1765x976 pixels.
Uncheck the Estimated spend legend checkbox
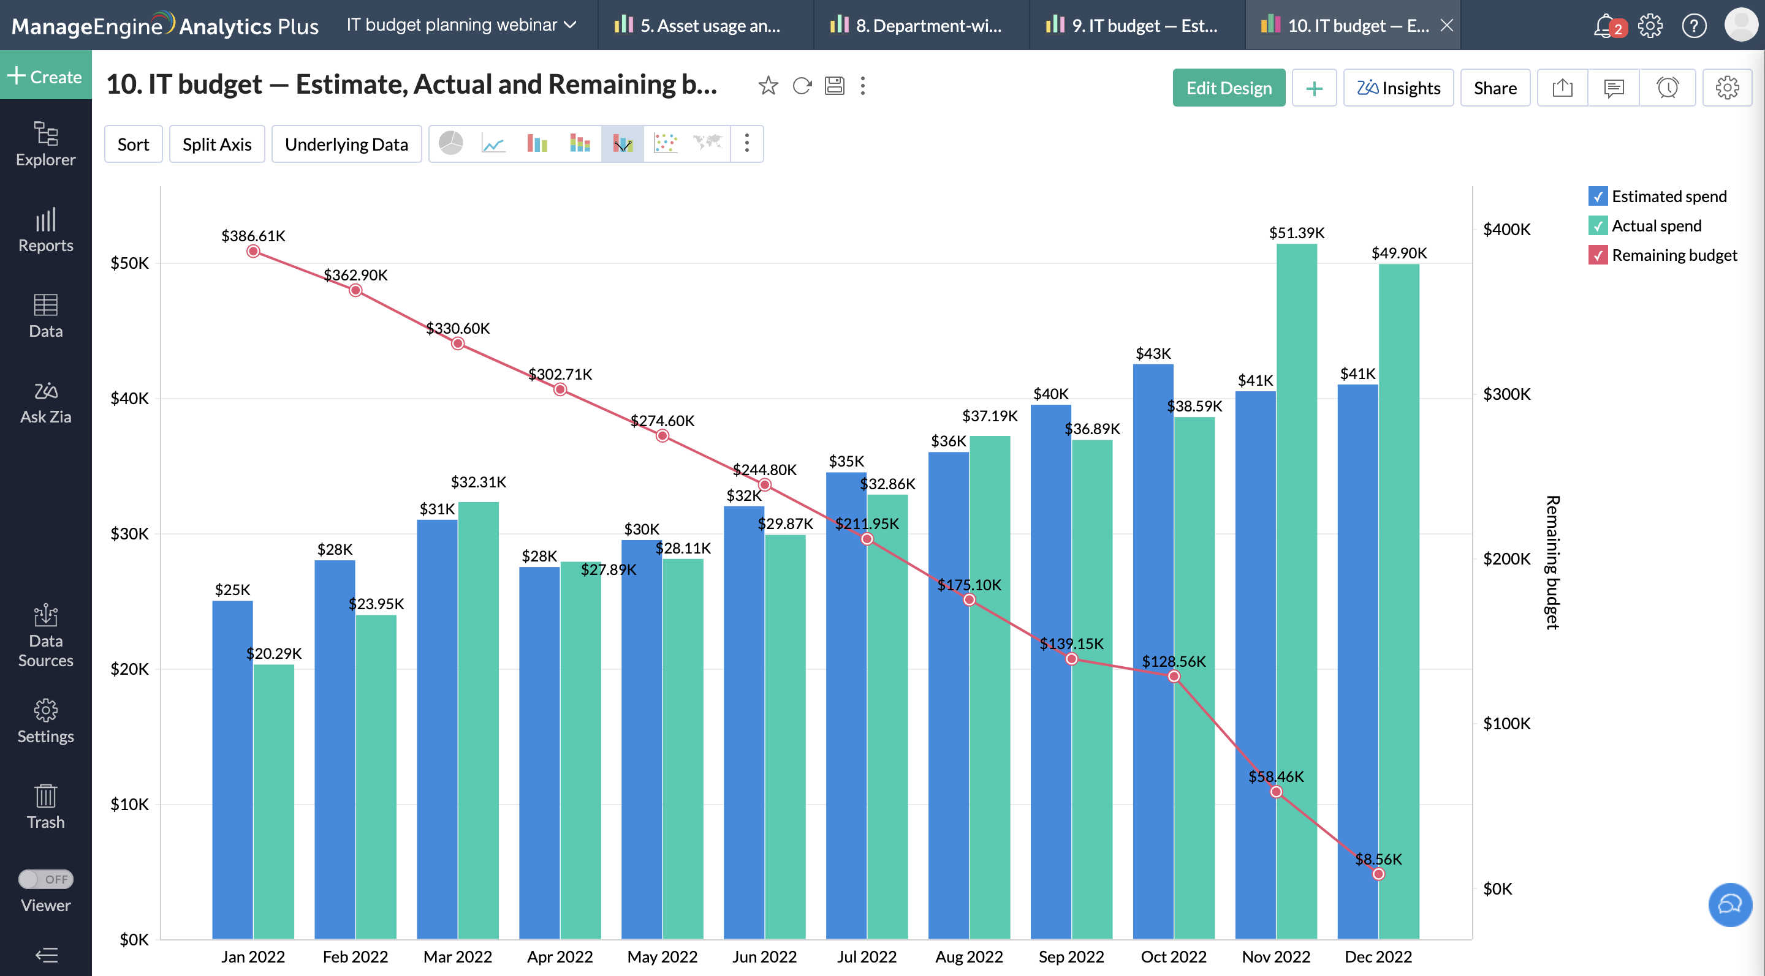click(1597, 197)
